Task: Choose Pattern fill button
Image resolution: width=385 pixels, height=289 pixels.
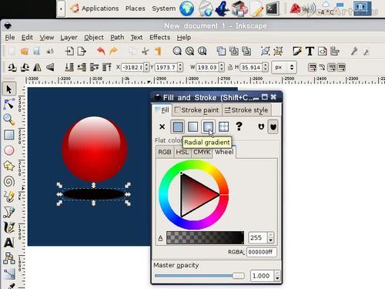Action: tap(223, 126)
